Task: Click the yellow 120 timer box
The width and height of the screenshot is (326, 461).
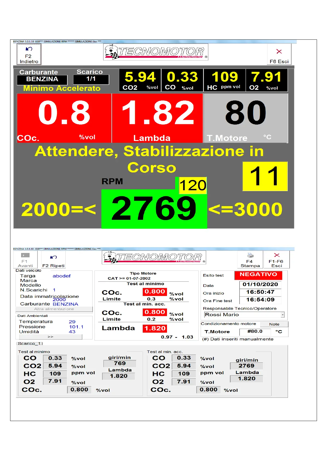Action: pos(193,185)
